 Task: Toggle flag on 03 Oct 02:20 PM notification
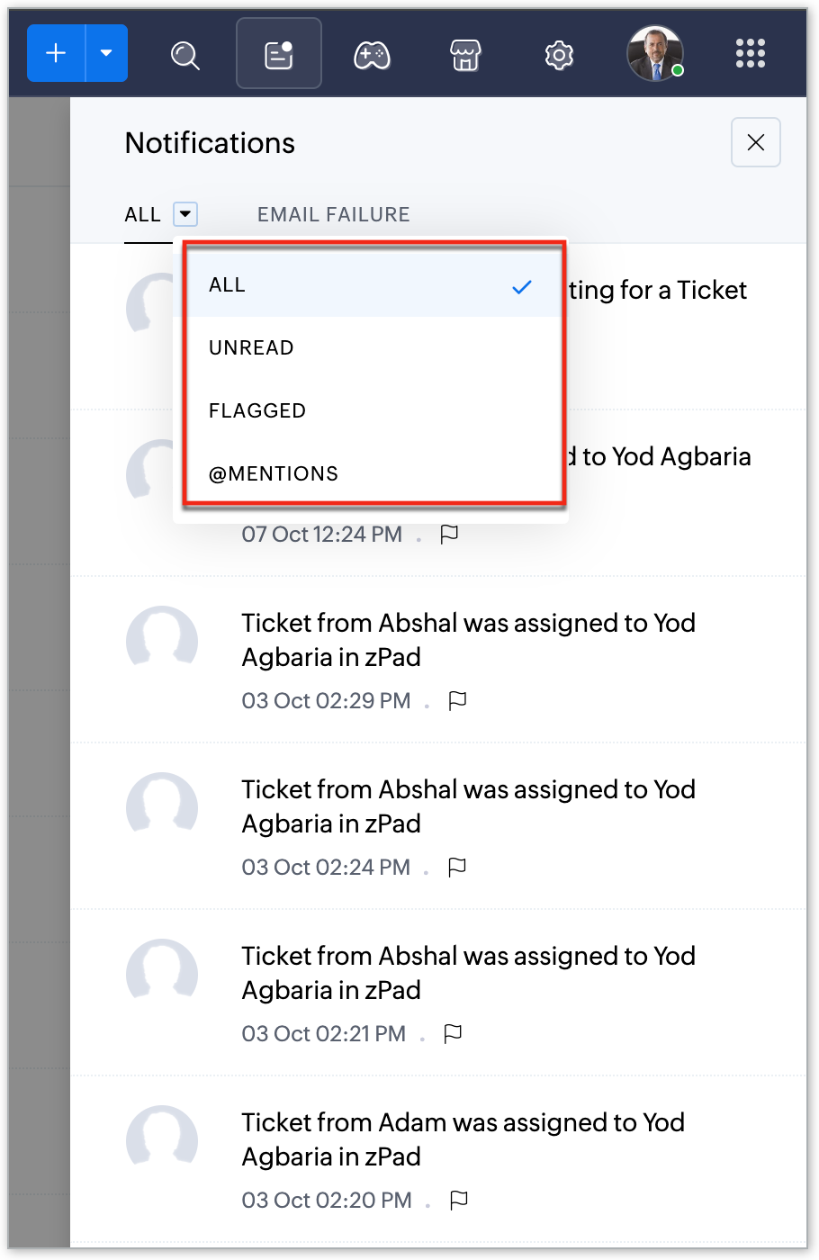459,1200
